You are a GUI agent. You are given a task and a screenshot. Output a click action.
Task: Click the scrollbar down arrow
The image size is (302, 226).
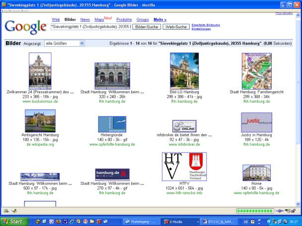tap(298, 204)
